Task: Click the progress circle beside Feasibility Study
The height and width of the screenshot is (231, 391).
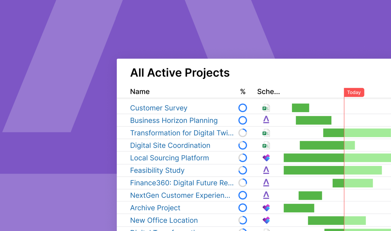Action: (243, 170)
